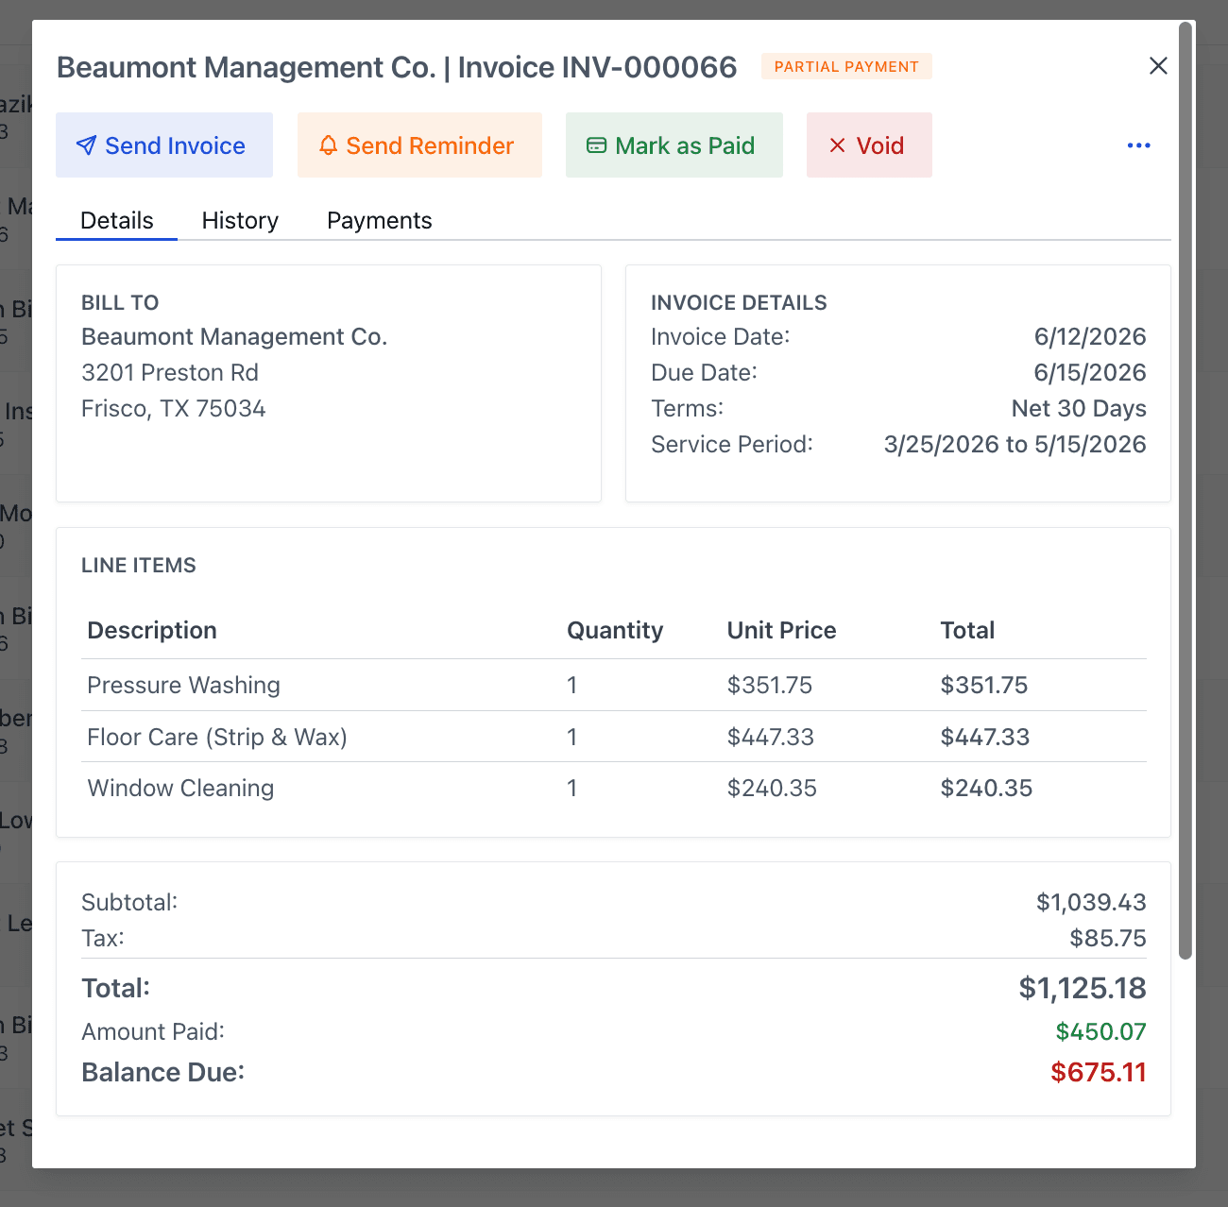Click the total amount $1,125.18
1228x1207 pixels.
point(1083,988)
